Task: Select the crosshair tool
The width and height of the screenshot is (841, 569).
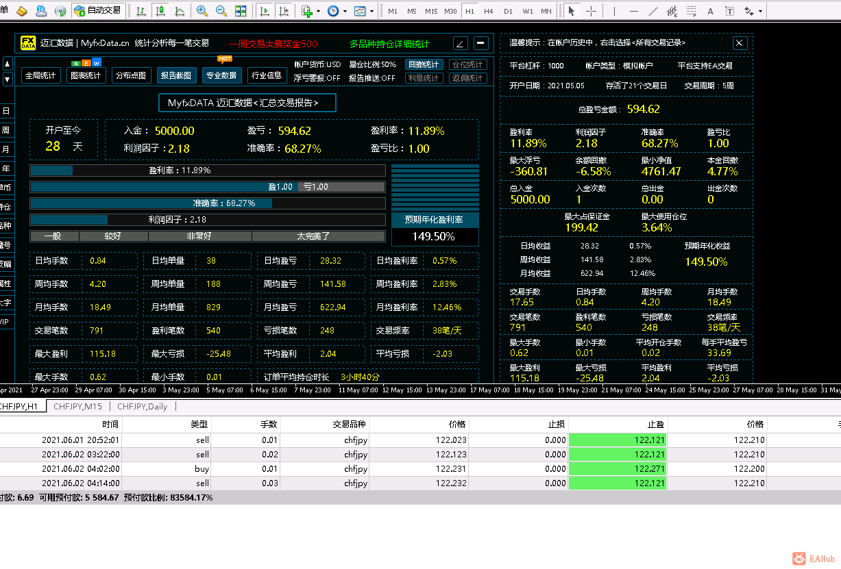Action: point(591,11)
